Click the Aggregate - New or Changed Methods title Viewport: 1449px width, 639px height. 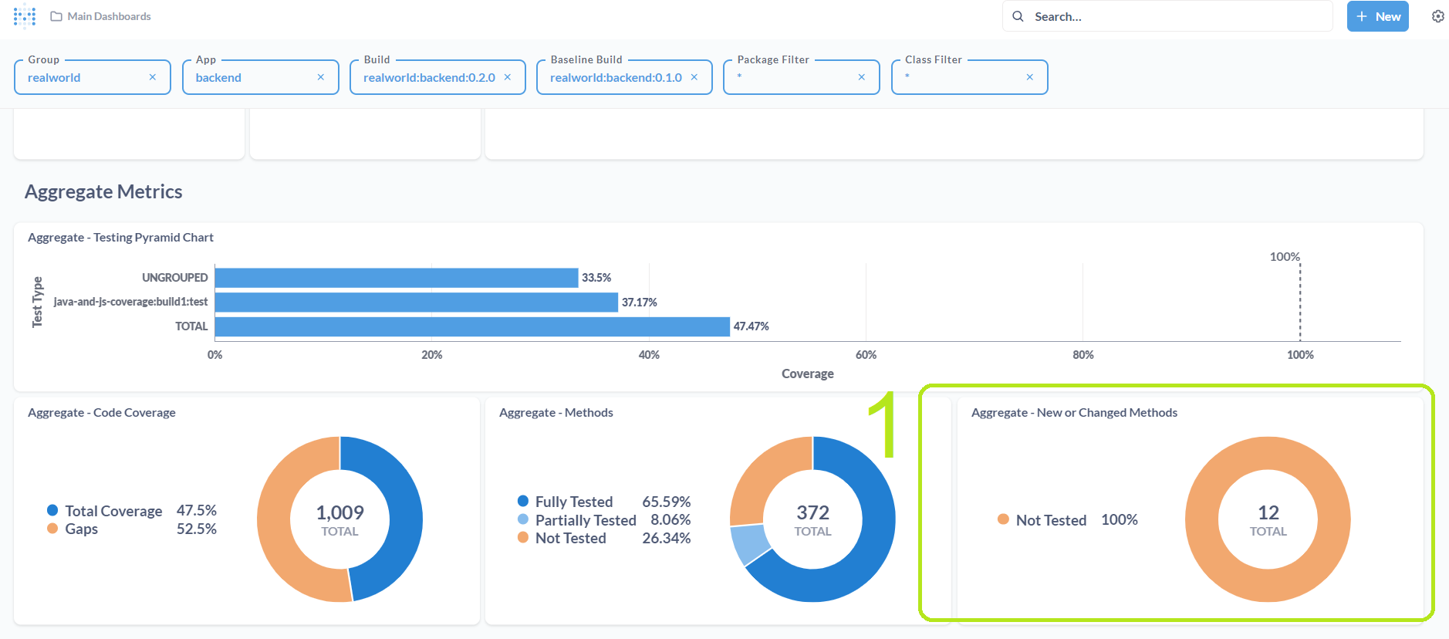click(1074, 413)
